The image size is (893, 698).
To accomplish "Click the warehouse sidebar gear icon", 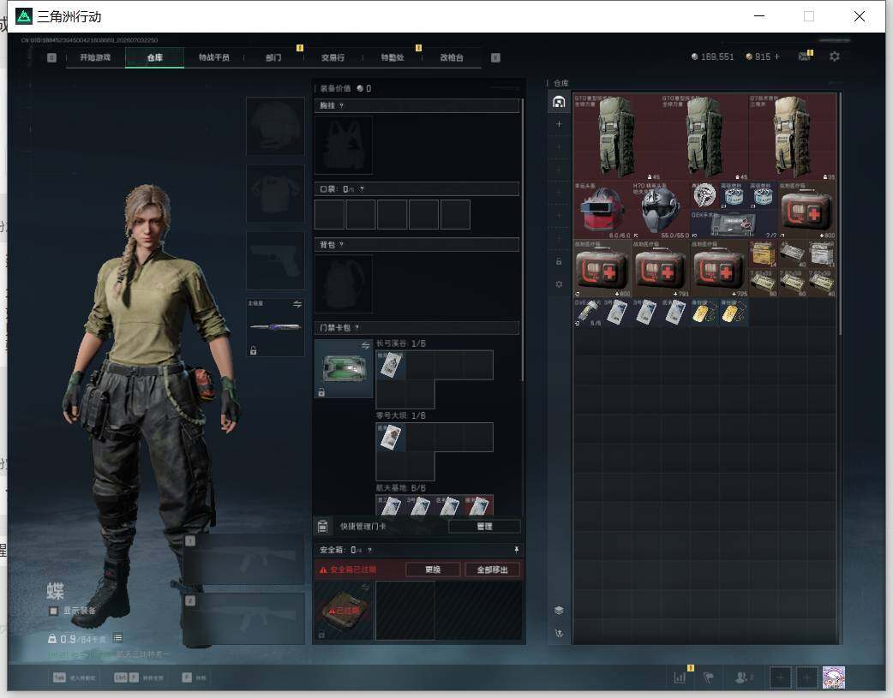I will (x=559, y=283).
